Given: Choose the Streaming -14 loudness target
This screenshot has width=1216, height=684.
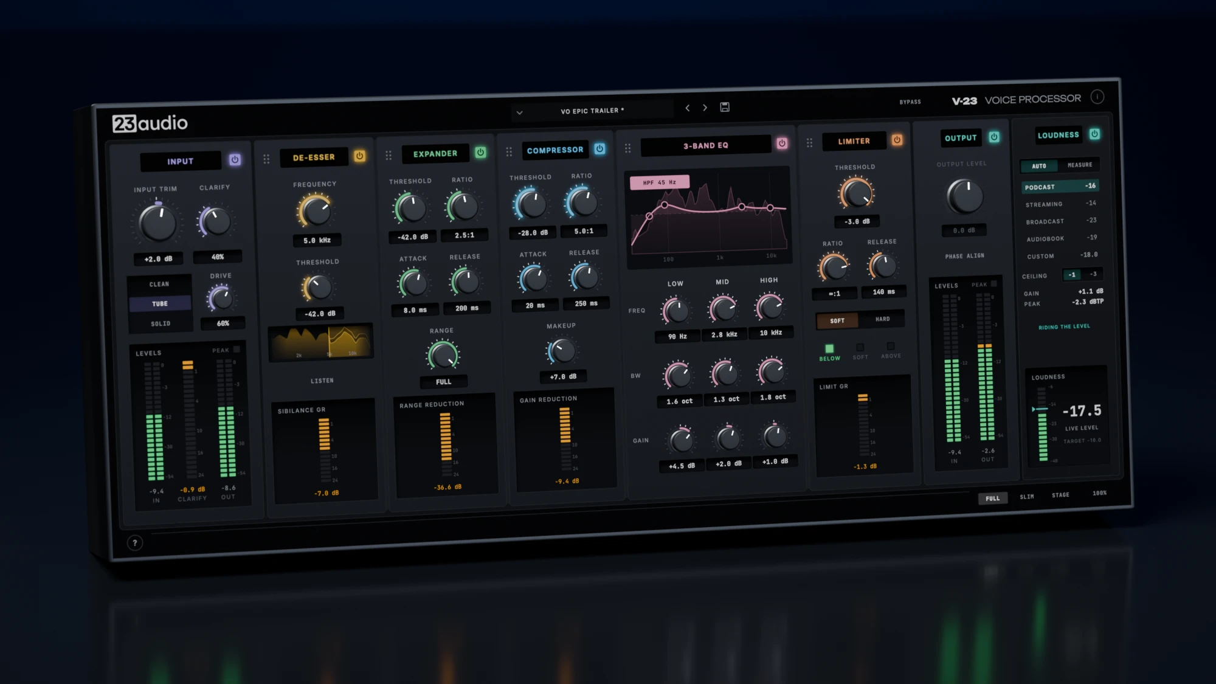Looking at the screenshot, I should (x=1060, y=204).
